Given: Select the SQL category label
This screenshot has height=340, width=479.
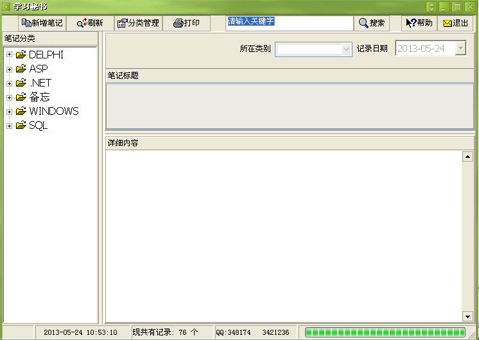Looking at the screenshot, I should 38,126.
